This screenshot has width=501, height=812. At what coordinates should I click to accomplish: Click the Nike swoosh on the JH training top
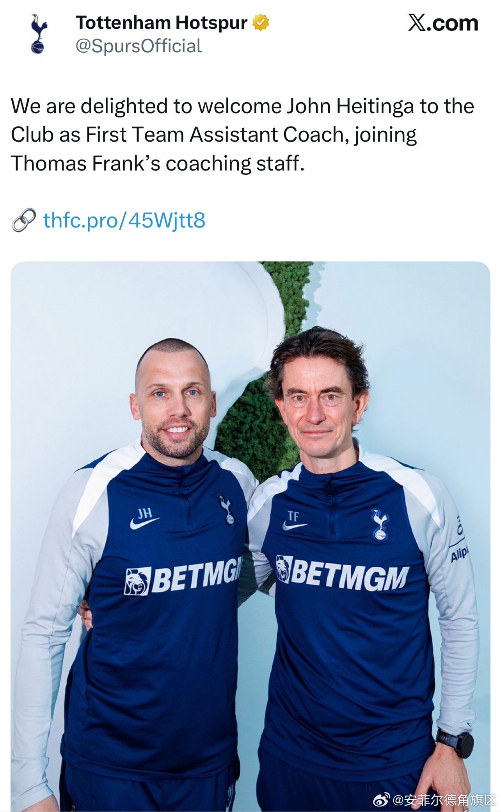145,523
